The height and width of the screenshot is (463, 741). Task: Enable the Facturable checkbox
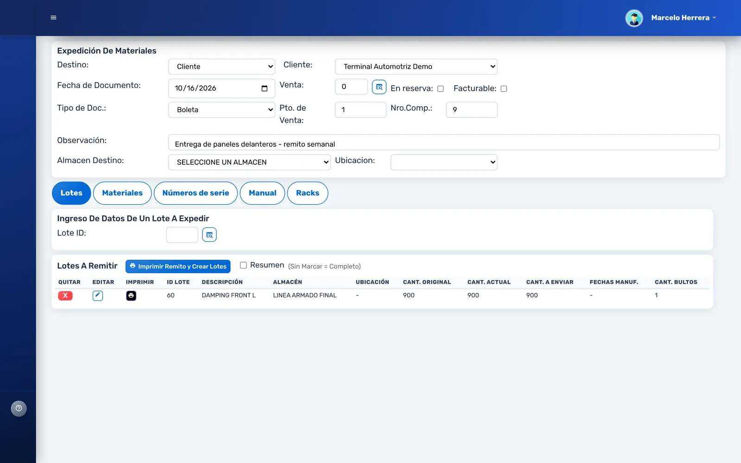pos(504,89)
